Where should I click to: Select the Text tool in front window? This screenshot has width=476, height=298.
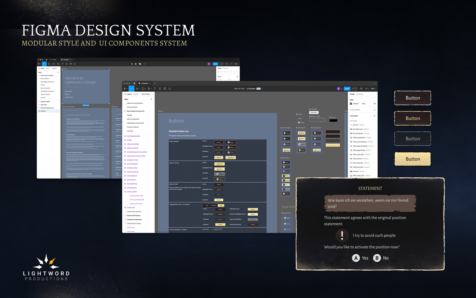pos(155,89)
